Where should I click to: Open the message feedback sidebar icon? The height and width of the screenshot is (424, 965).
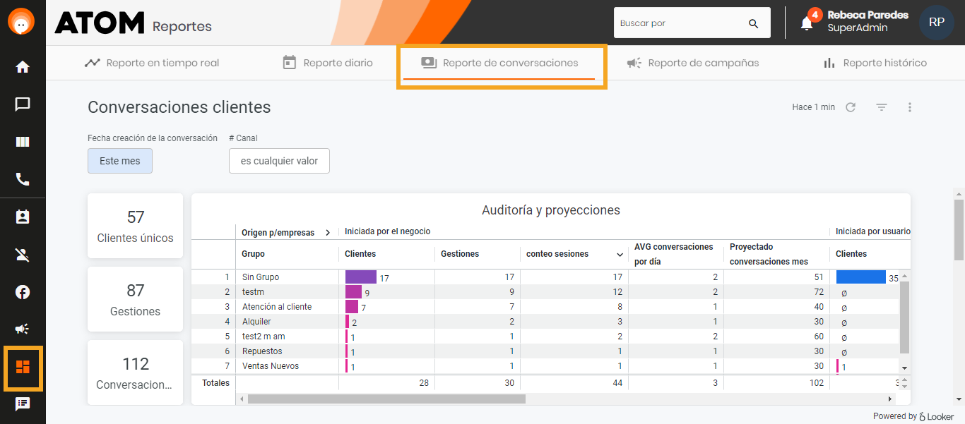(23, 404)
